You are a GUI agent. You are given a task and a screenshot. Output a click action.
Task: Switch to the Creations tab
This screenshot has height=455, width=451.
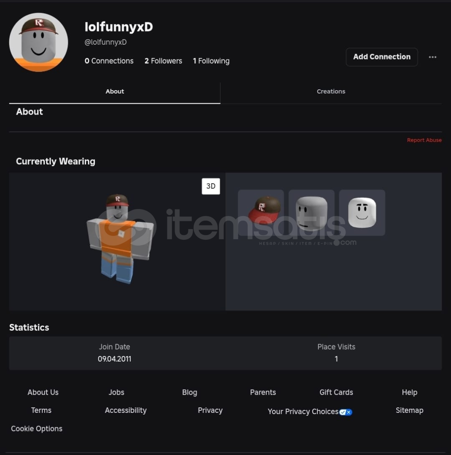click(331, 91)
